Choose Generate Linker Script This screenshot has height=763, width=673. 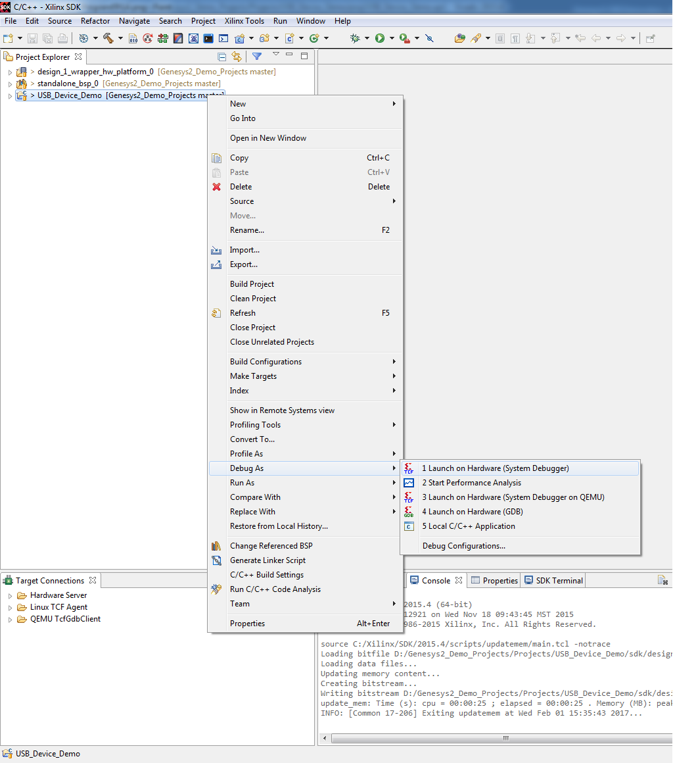pos(306,560)
